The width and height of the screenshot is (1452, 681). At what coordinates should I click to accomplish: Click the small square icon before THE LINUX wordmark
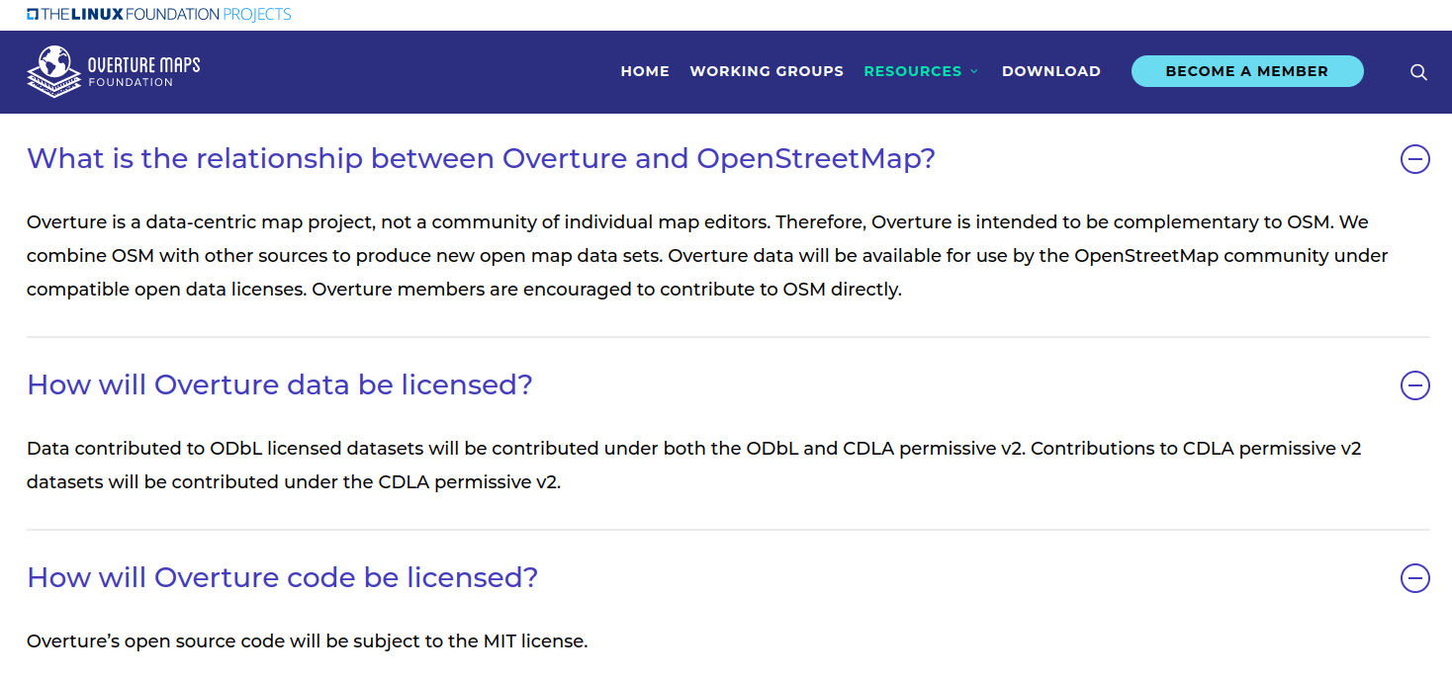(x=33, y=14)
